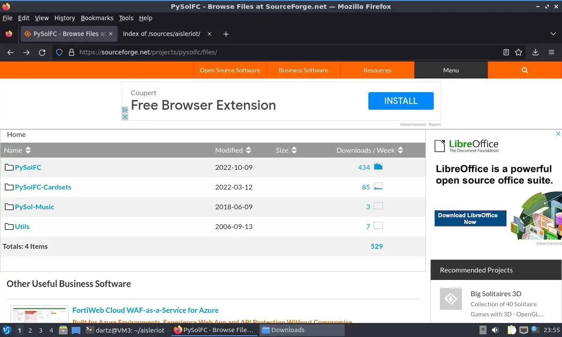Open the file manager icon in taskbar
The width and height of the screenshot is (562, 337).
tap(63, 330)
